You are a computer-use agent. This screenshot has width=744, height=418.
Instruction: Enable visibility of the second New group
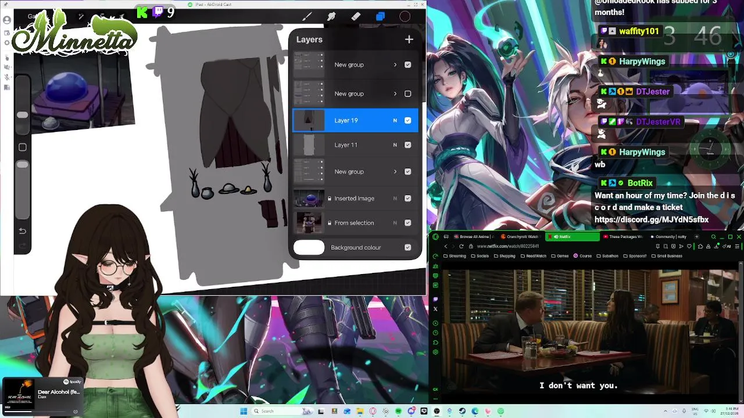pyautogui.click(x=407, y=93)
